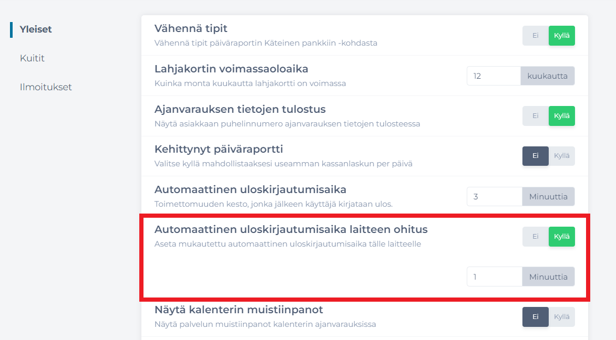The width and height of the screenshot is (616, 340).
Task: Enable "Näytä kalenterin muistiinpanot"
Action: [561, 316]
